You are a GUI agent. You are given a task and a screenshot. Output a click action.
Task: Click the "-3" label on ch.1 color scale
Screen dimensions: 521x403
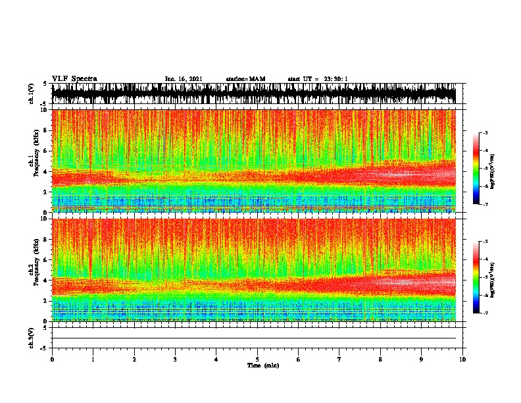pos(485,133)
